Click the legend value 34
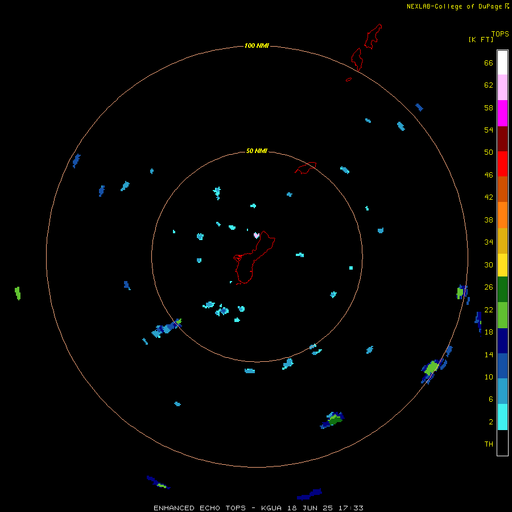Viewport: 512px width, 512px height. [489, 242]
